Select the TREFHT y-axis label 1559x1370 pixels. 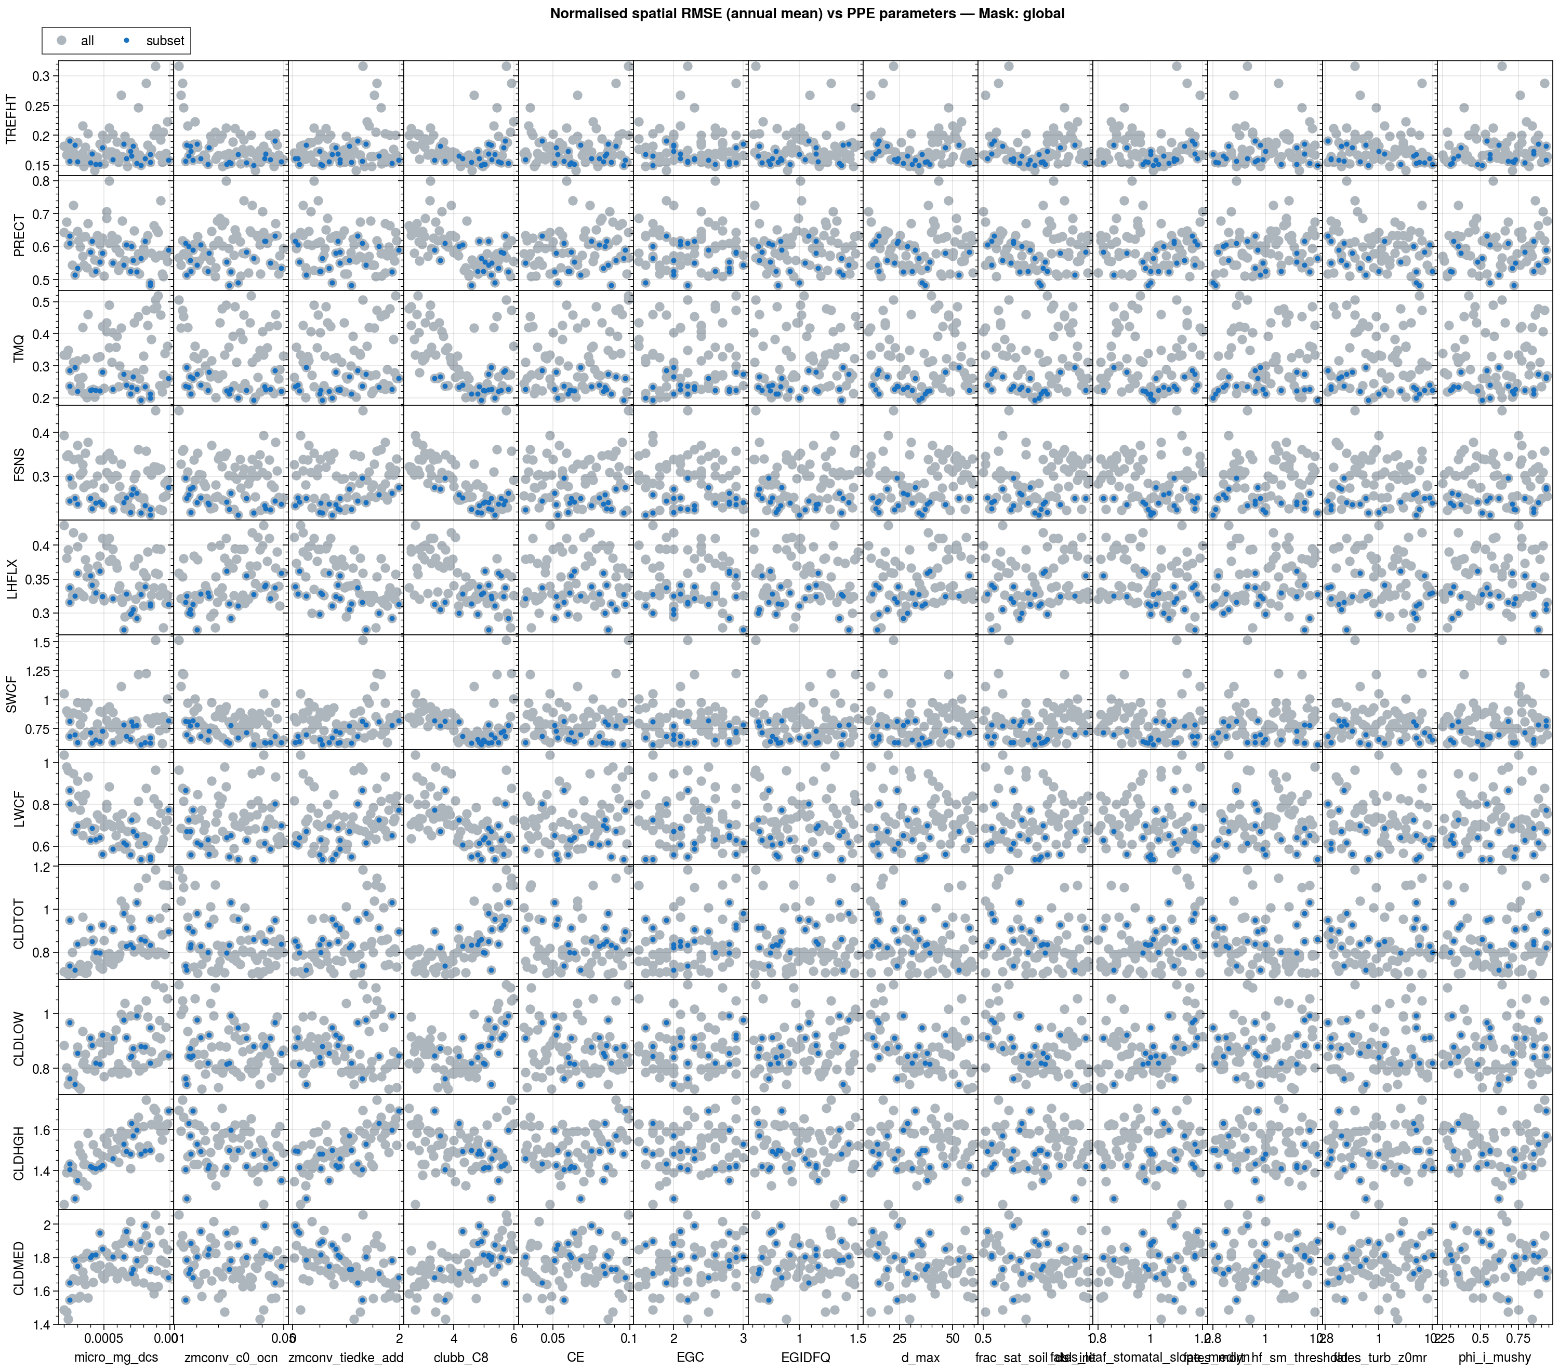[x=11, y=119]
